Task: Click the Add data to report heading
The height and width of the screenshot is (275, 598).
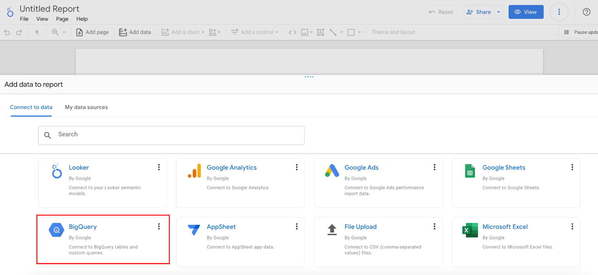Action: (x=34, y=85)
